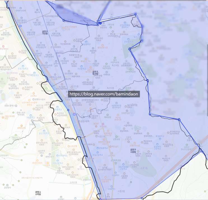Click the blue X delete-vertex button
Image resolution: width=208 pixels, height=200 pixels.
(100, 23)
